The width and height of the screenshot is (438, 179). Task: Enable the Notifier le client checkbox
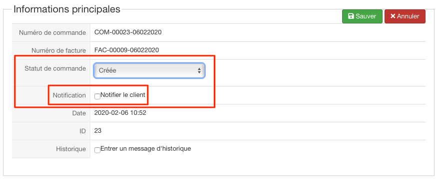click(x=97, y=96)
